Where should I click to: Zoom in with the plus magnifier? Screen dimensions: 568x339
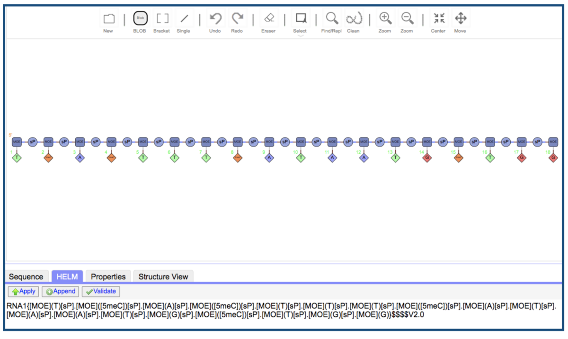385,19
